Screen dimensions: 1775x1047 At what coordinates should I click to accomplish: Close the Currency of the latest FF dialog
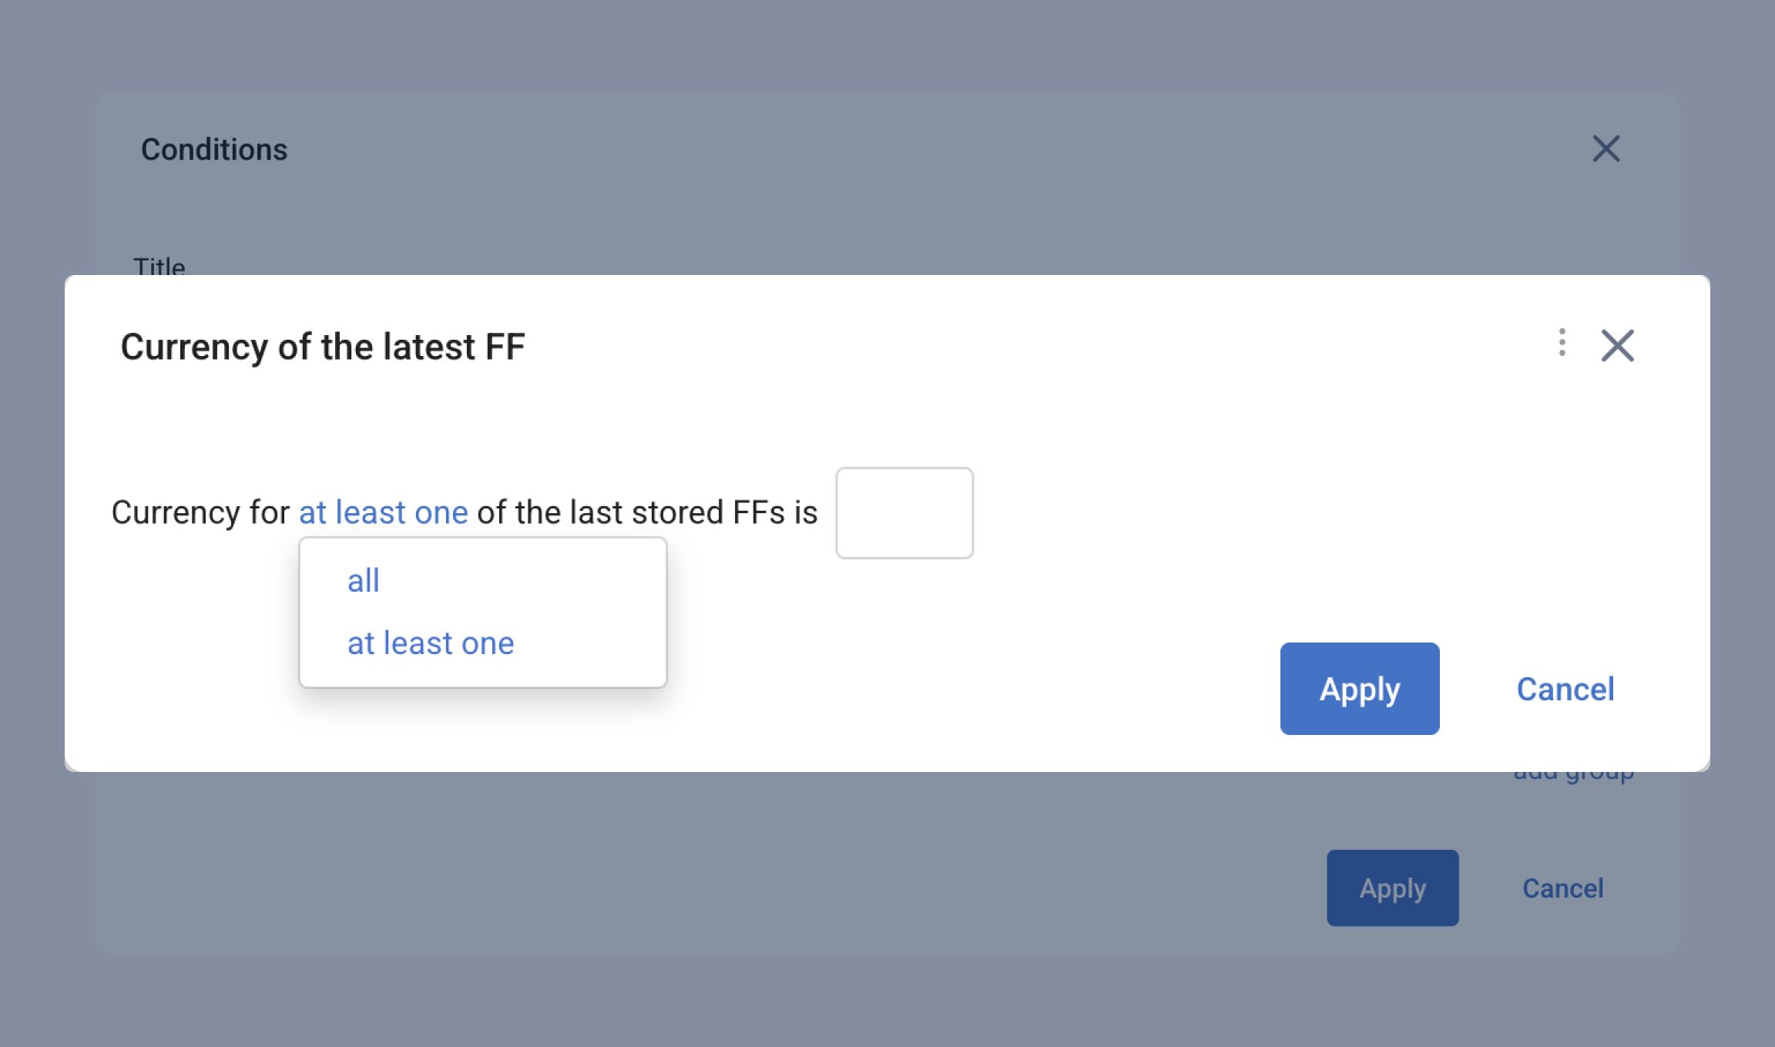click(1617, 345)
